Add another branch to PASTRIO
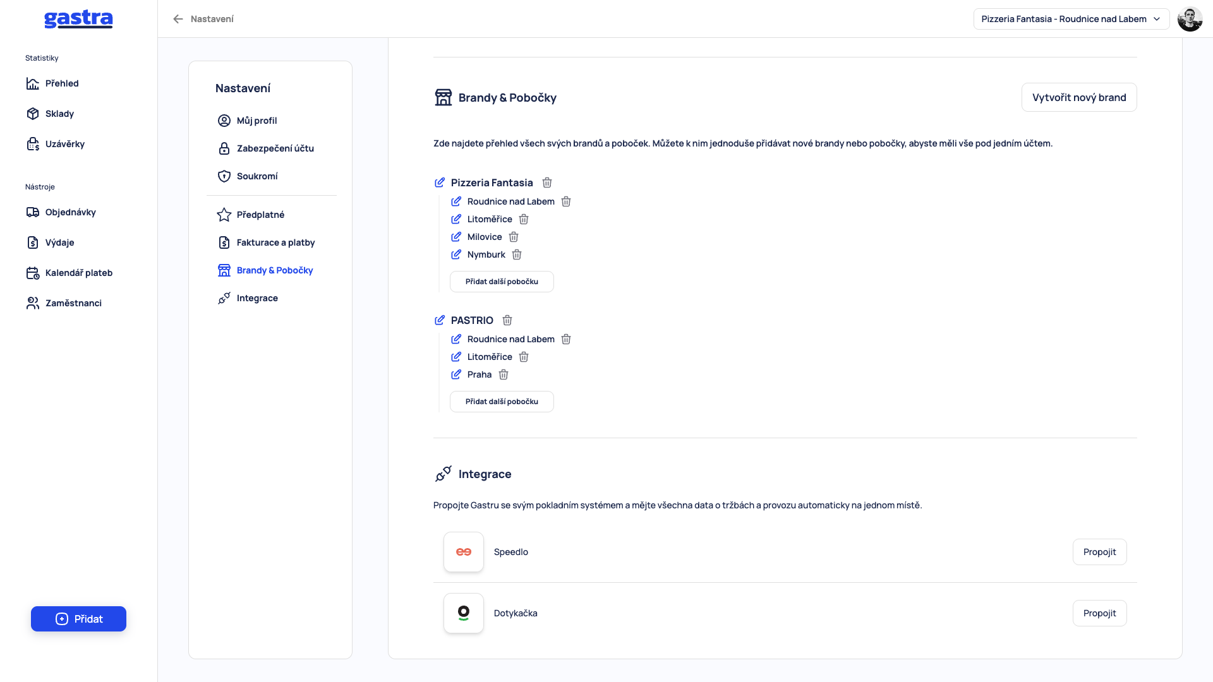 502,402
